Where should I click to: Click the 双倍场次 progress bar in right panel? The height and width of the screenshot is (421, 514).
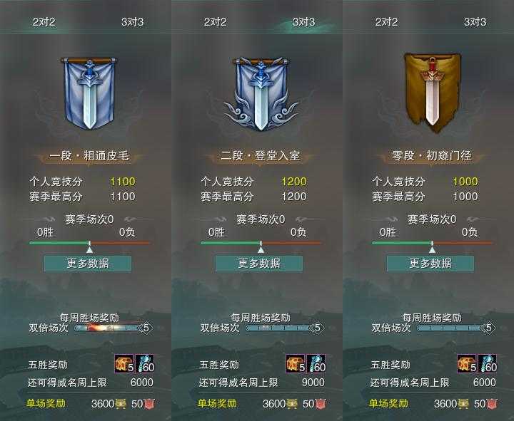pyautogui.click(x=455, y=328)
